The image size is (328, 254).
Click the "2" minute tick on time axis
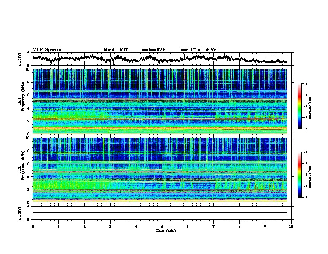click(84, 226)
